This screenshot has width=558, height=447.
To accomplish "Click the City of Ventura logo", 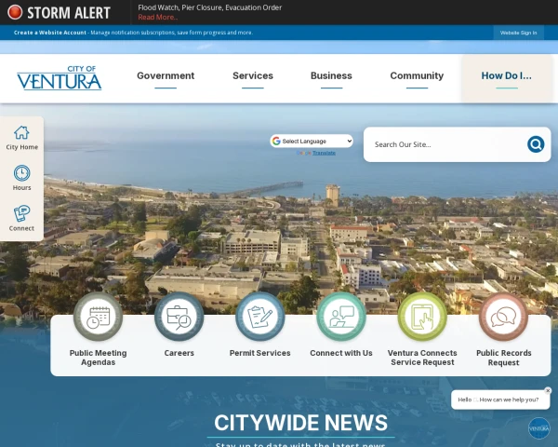I will point(60,77).
